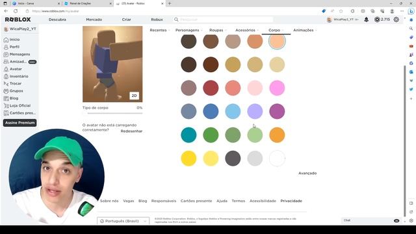
Task: Open the Trocar sidebar icon
Action: [6, 84]
